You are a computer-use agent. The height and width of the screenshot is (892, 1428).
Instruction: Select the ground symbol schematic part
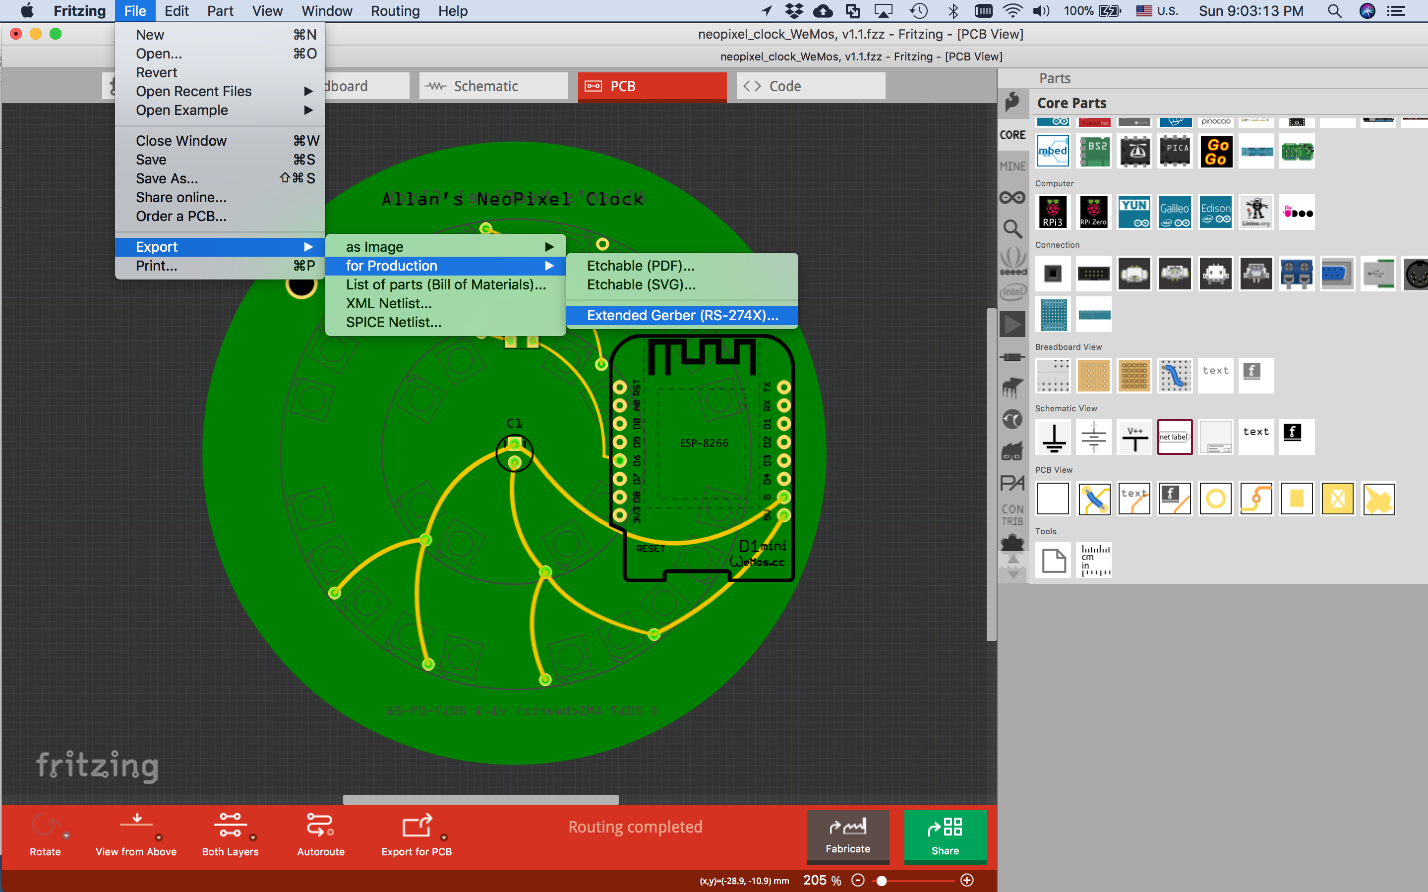pyautogui.click(x=1053, y=438)
